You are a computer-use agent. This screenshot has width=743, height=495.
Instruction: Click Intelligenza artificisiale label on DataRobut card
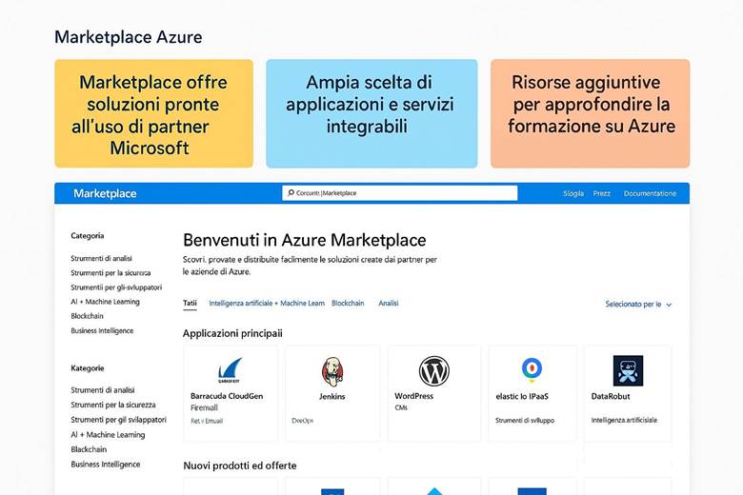[x=624, y=420]
